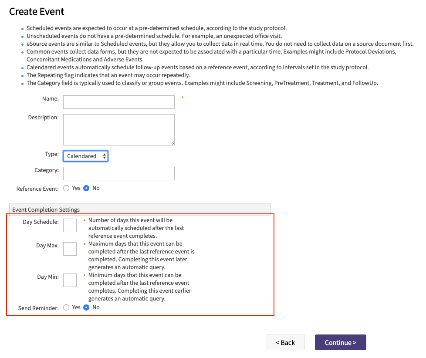Image resolution: width=426 pixels, height=358 pixels.
Task: Click the Day Min help text
Action: click(x=139, y=287)
